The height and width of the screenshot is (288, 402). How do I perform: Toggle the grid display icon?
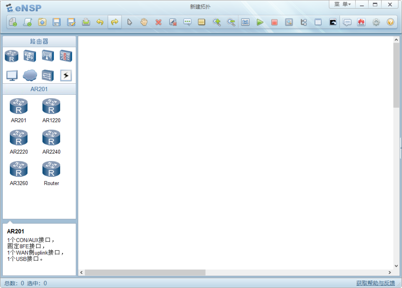pos(318,22)
